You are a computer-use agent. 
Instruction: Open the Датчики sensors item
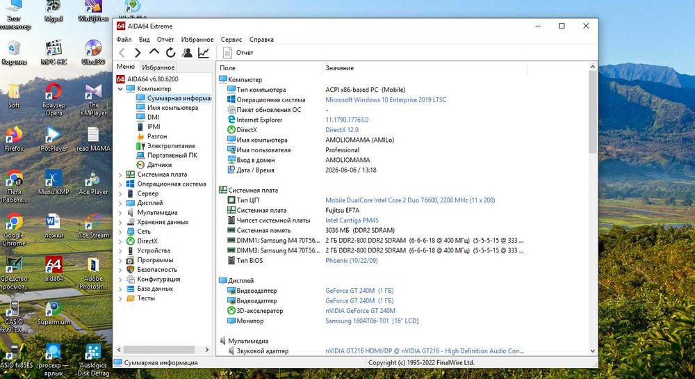154,165
